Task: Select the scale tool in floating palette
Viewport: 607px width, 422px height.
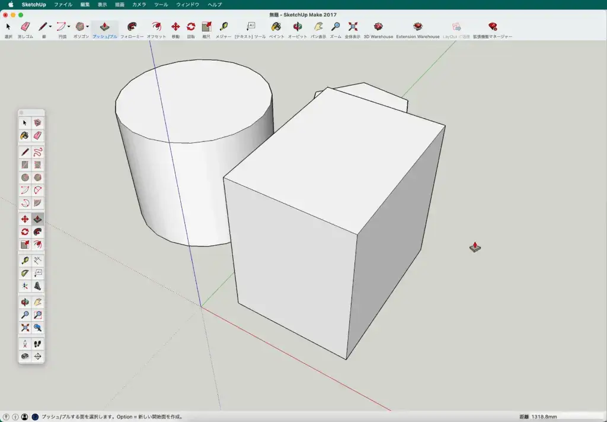Action: point(25,245)
